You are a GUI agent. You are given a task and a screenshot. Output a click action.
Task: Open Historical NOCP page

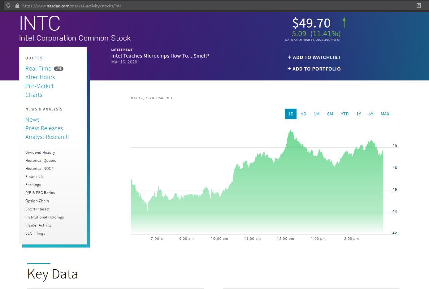[x=40, y=169]
